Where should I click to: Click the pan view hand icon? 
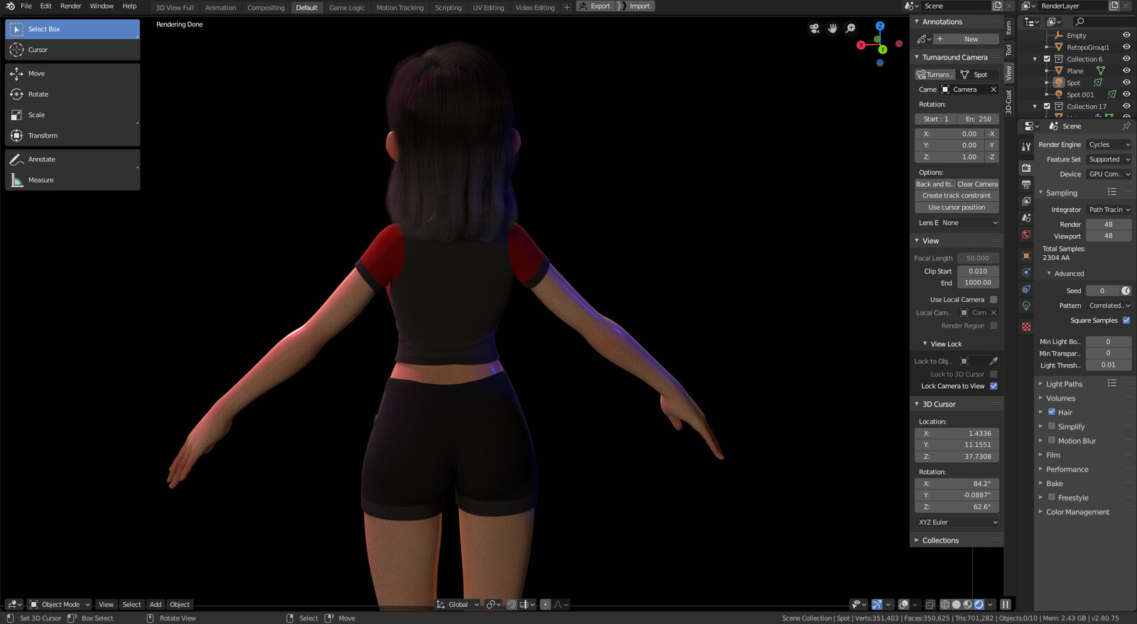coord(832,28)
